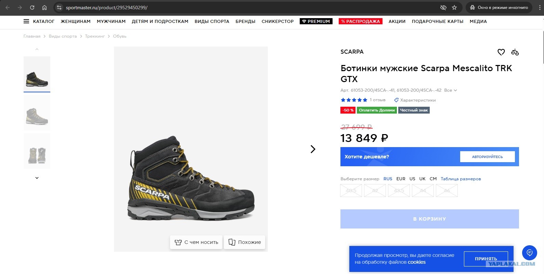
Task: Open Таблица размеров link
Action: click(x=461, y=179)
